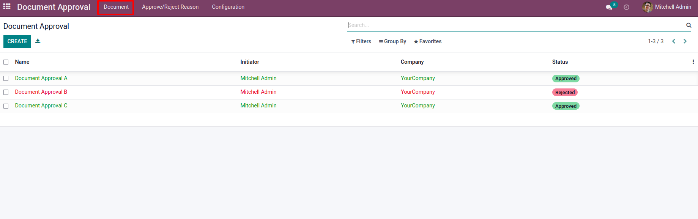Image resolution: width=698 pixels, height=219 pixels.
Task: Toggle the select-all header checkbox
Action: click(x=6, y=62)
